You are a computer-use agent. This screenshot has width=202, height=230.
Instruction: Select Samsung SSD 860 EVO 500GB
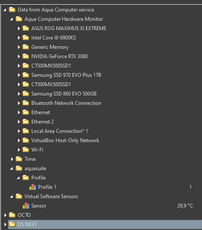(x=64, y=94)
